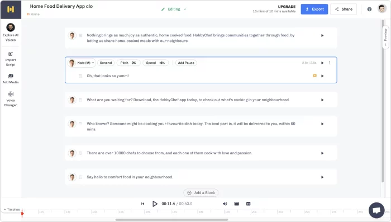
Task: Adjust the Speed -6% setting
Action: point(155,63)
